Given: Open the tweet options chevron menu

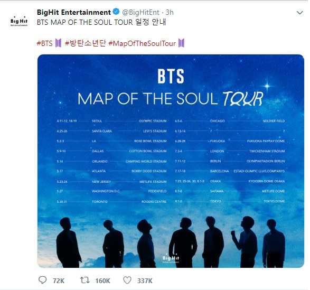Looking at the screenshot, I should click(300, 13).
